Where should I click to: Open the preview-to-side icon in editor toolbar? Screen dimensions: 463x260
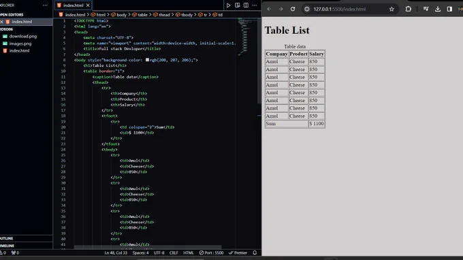pos(238,5)
